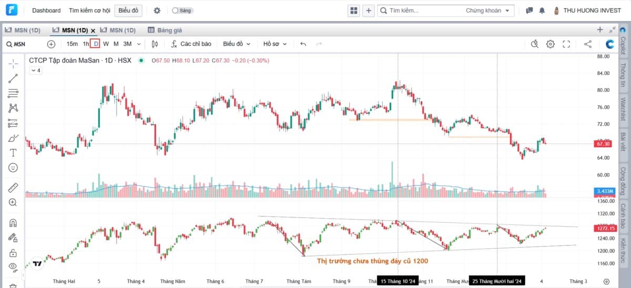
Task: Open the candlestick chart style selector
Action: coord(155,44)
